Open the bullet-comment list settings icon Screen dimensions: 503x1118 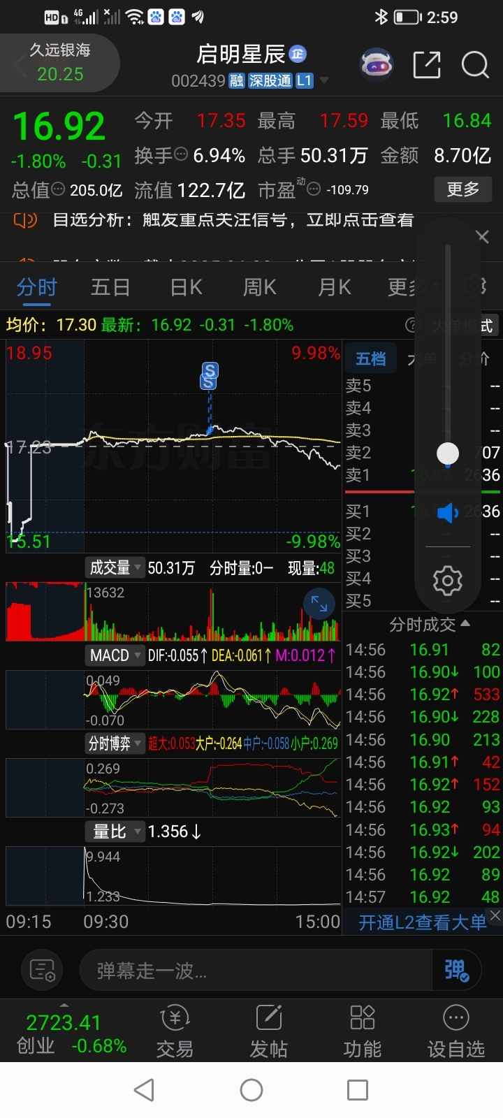(x=43, y=970)
